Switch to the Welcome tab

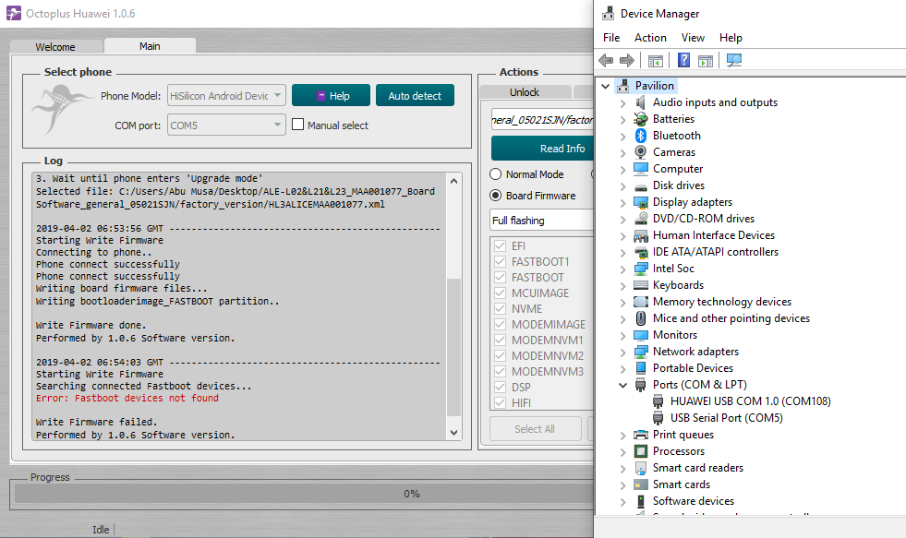(x=55, y=47)
